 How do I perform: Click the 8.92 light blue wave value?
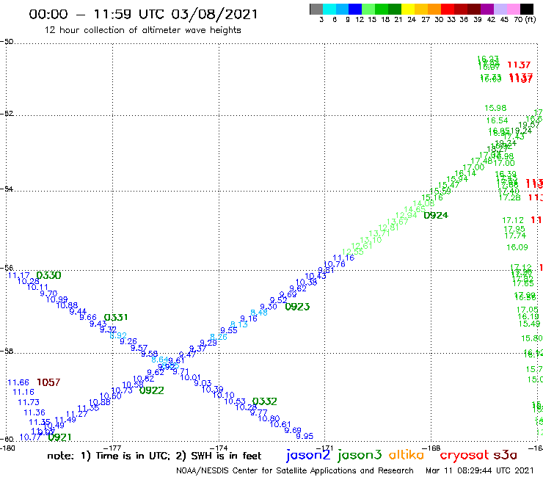point(118,335)
